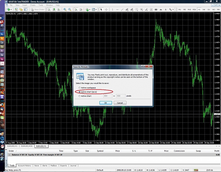
Task: Select the cursor arrow tool
Action: pyautogui.click(x=101, y=10)
